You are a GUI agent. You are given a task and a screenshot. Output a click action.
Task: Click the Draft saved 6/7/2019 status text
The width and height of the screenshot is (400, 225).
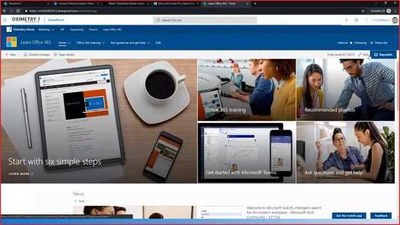point(341,54)
